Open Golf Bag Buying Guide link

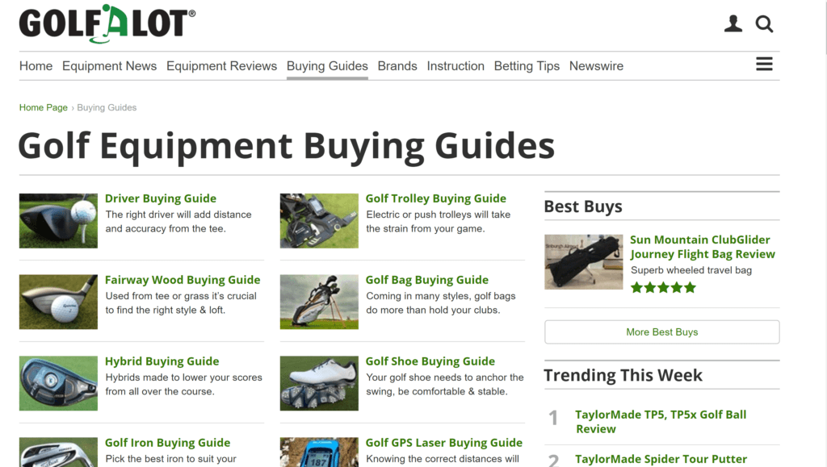tap(427, 280)
